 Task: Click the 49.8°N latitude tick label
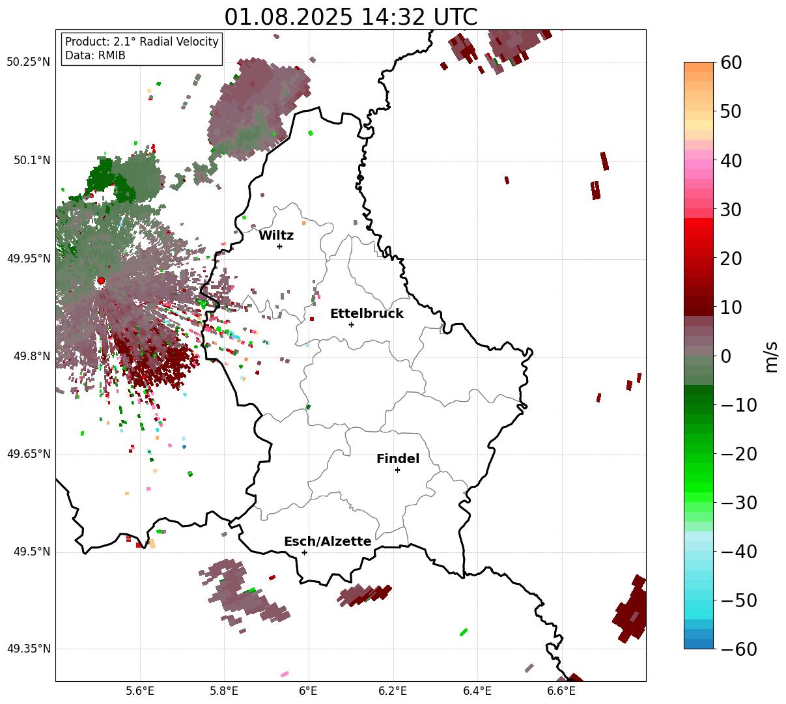(x=31, y=356)
